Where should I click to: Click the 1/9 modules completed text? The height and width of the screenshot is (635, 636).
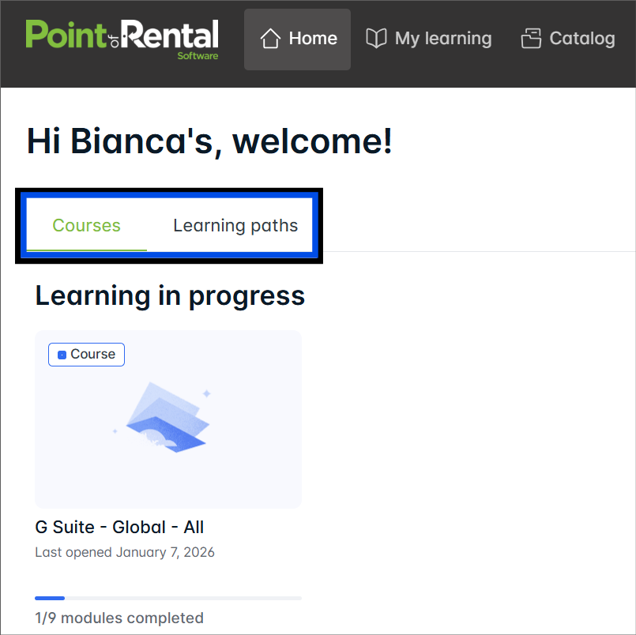tap(119, 618)
